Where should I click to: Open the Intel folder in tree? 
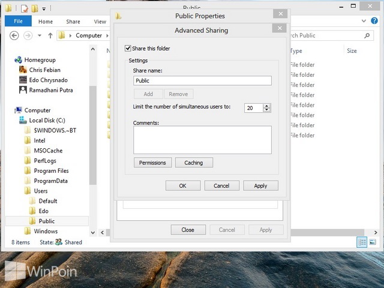40,140
